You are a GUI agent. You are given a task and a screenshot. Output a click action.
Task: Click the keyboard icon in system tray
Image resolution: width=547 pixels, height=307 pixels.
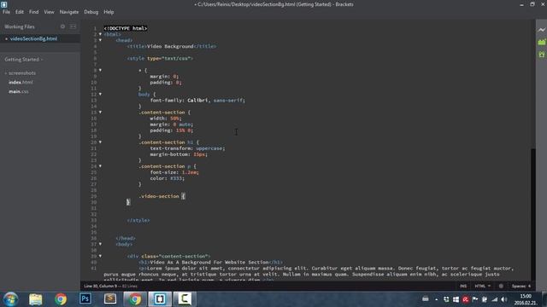[x=426, y=299]
